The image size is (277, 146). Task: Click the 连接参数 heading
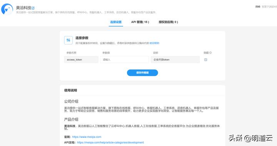pyautogui.click(x=82, y=38)
